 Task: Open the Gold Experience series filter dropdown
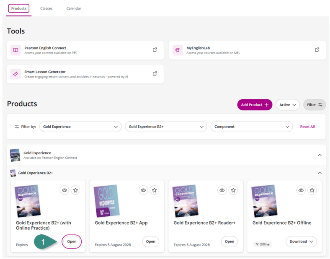[x=80, y=127]
